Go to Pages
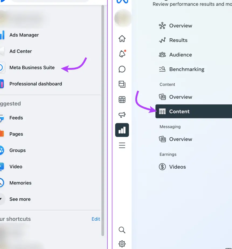Screen dimensions: 232x249 tap(16, 134)
